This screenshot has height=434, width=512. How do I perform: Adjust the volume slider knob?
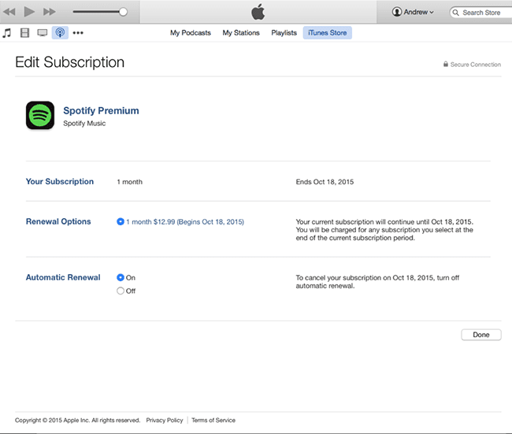[123, 12]
